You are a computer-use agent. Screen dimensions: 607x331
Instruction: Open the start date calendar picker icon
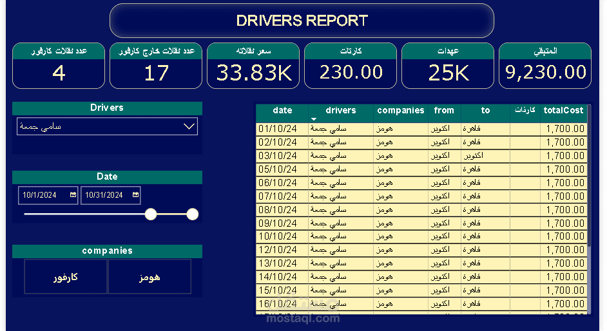coord(73,195)
